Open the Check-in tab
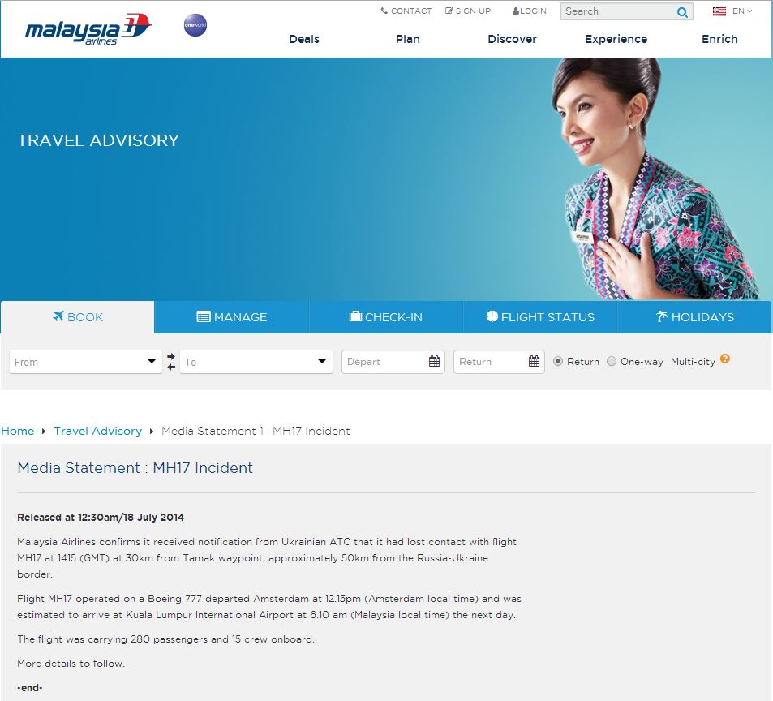 coord(385,317)
